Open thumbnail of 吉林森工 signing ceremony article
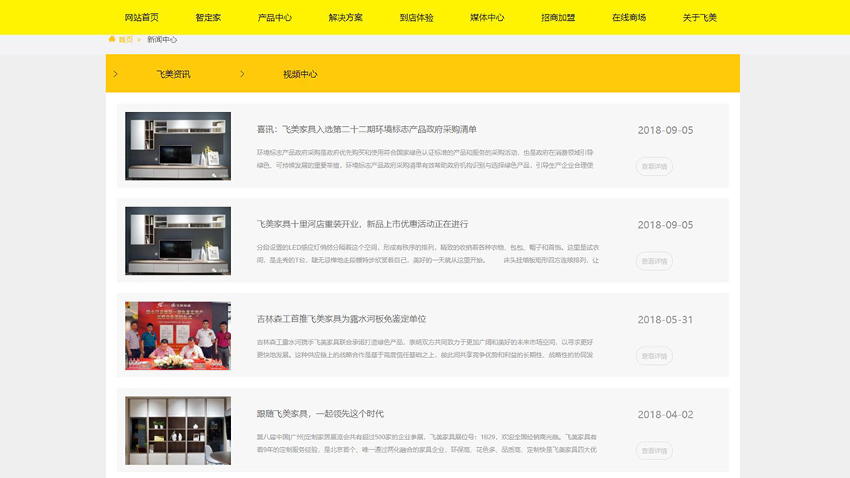Viewport: 850px width, 478px height. coord(178,336)
